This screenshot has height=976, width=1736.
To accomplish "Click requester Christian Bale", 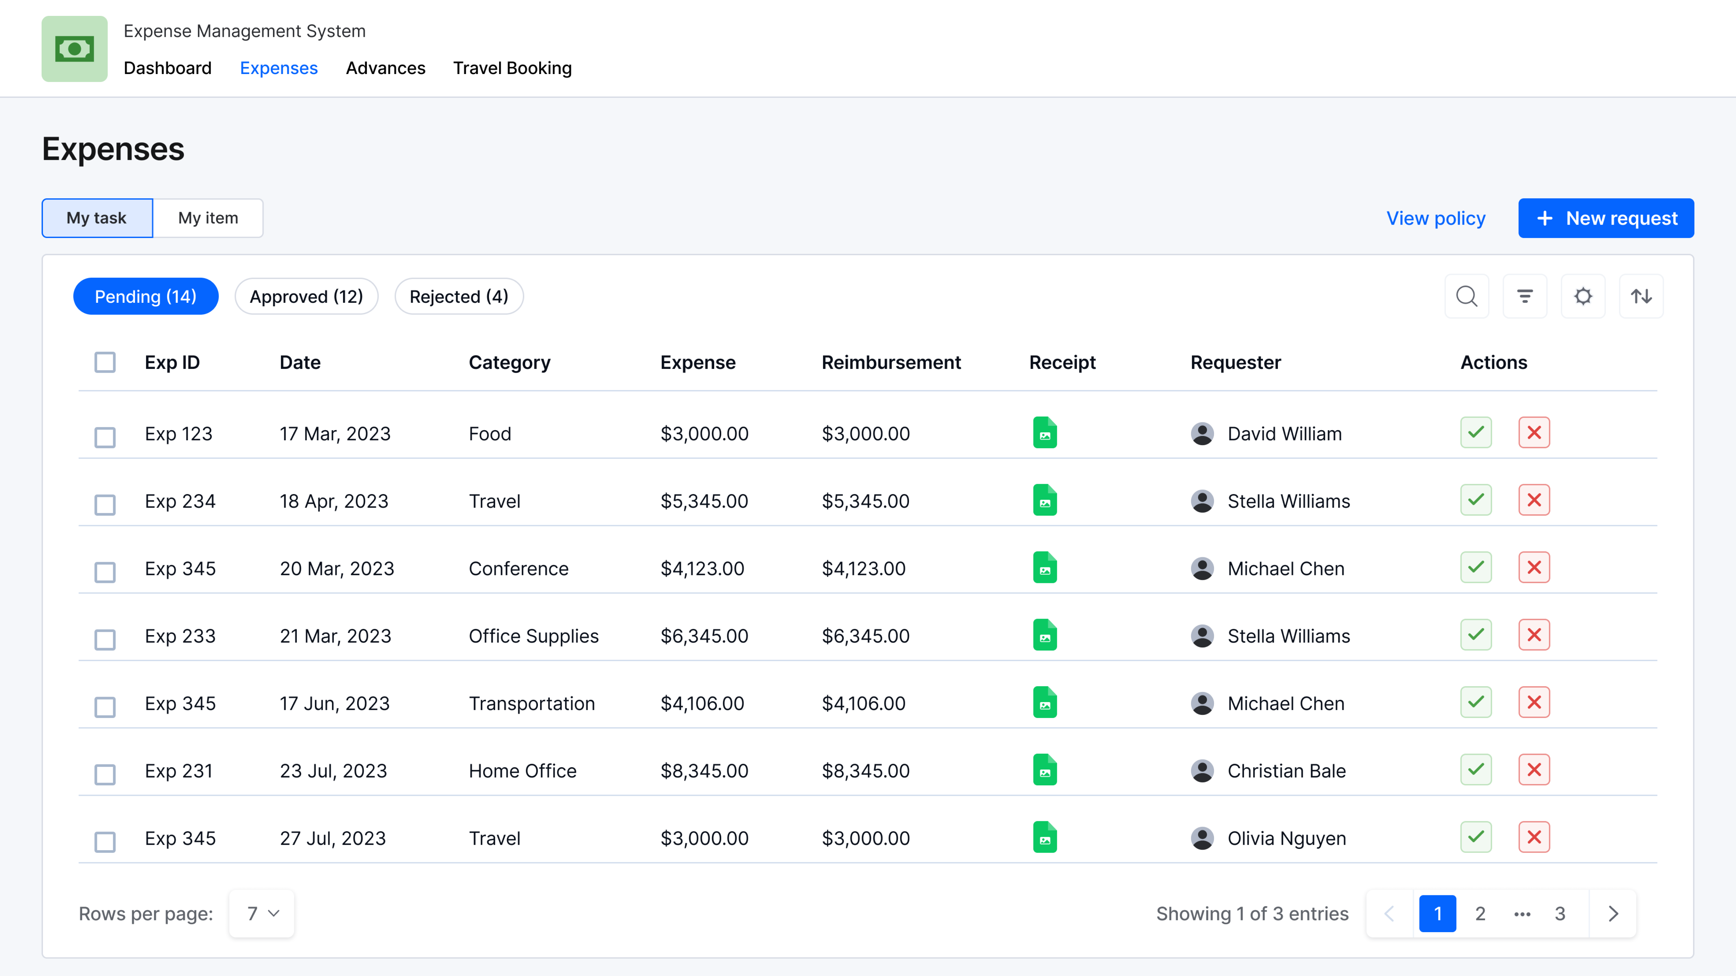I will [1286, 770].
